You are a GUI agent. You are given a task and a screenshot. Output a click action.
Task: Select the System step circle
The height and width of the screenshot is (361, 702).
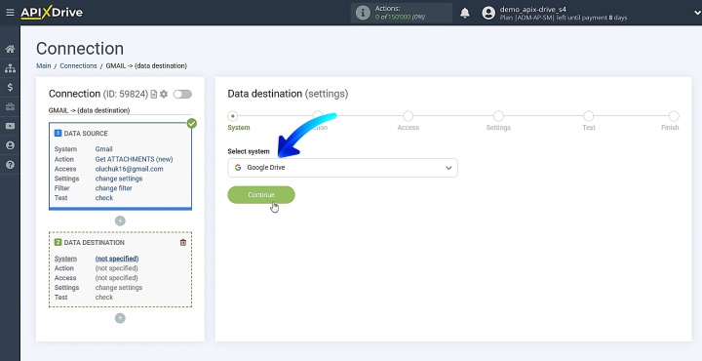[232, 116]
